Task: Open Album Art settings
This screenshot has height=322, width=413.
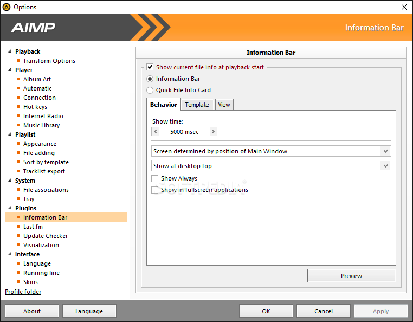Action: tap(37, 79)
